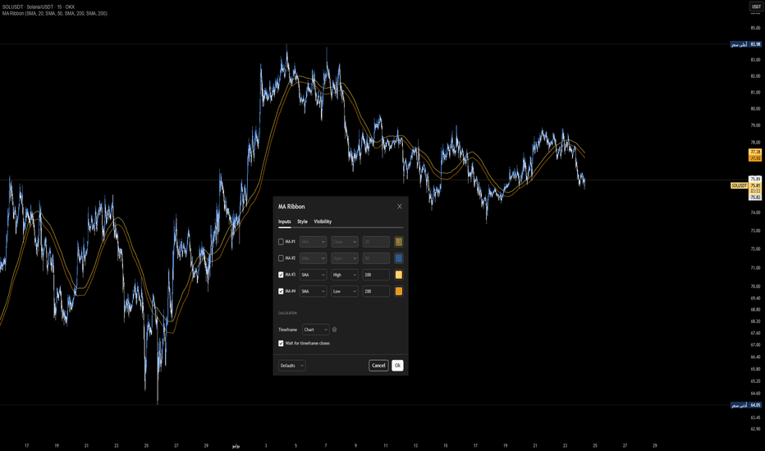The height and width of the screenshot is (451, 765).
Task: Click the MA Ribbon indicator legend text
Action: tap(55, 14)
